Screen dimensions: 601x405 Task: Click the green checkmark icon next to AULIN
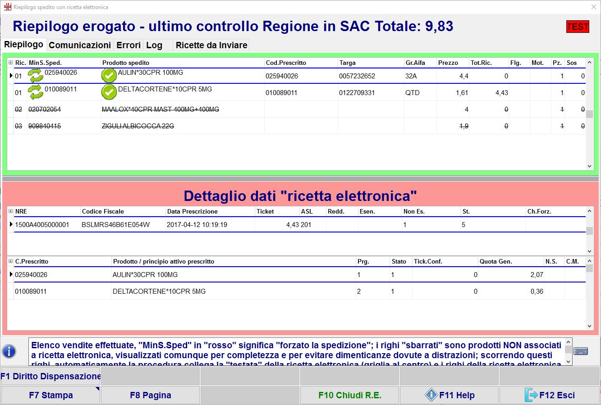[109, 76]
